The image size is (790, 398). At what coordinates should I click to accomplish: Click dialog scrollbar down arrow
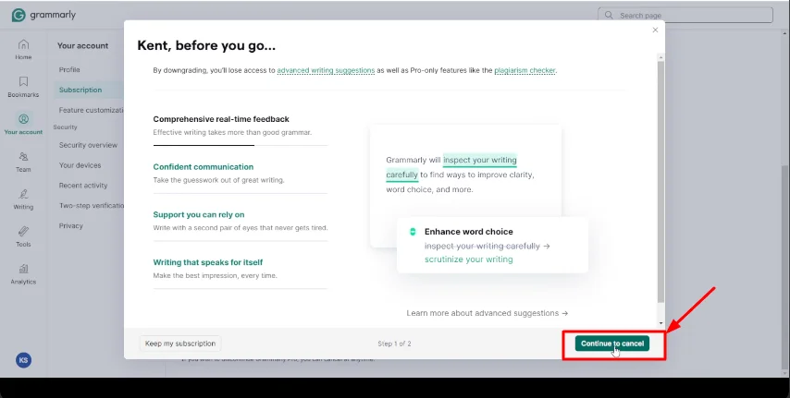tap(661, 323)
